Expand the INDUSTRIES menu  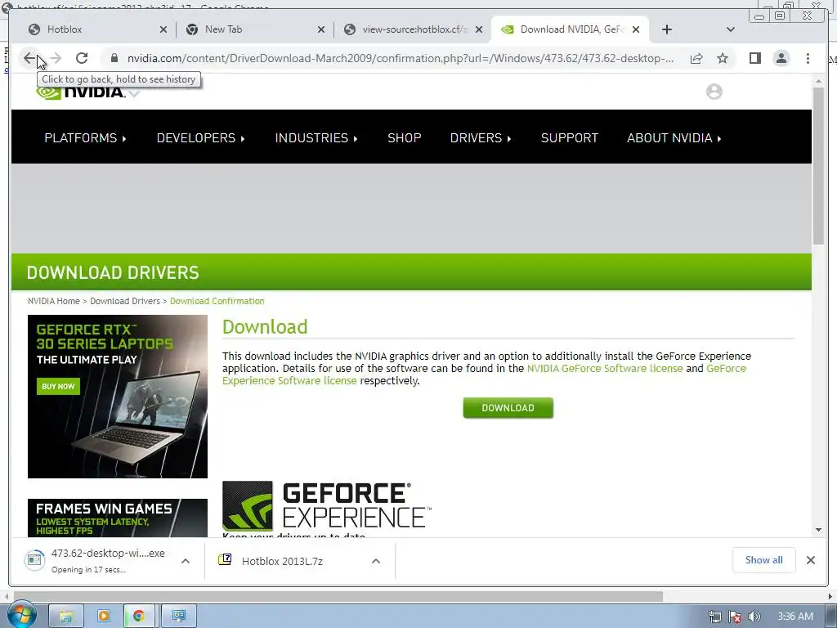pyautogui.click(x=316, y=137)
